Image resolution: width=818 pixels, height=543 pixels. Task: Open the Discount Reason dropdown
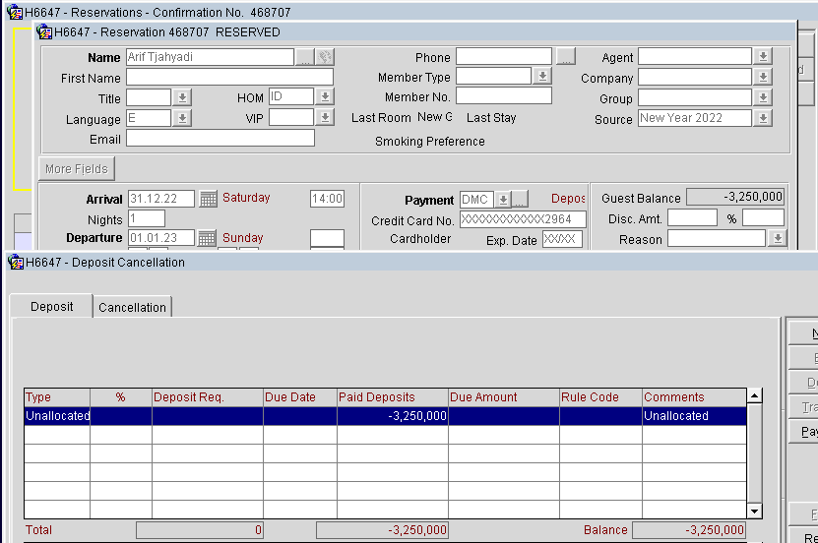tap(778, 239)
